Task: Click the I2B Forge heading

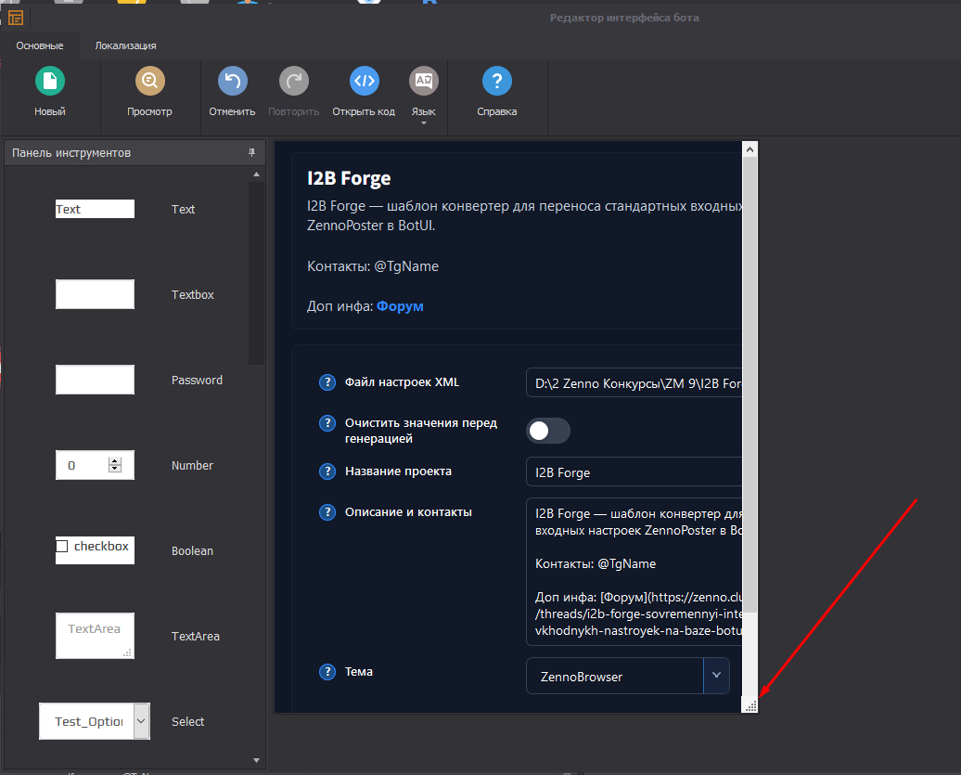Action: 349,178
